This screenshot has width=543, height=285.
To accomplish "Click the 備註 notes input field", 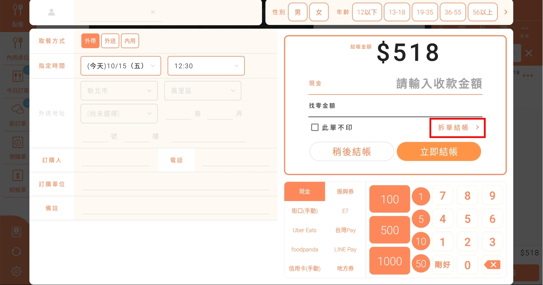I will click(x=175, y=208).
